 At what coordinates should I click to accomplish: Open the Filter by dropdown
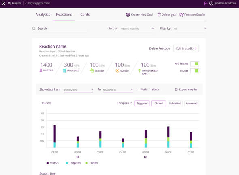coord(190,28)
